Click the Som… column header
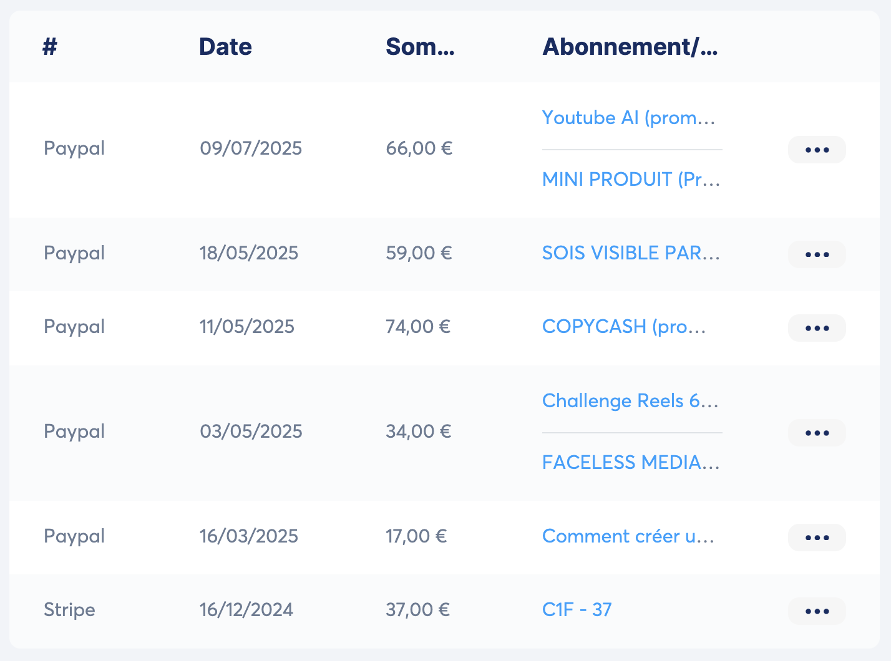 [420, 47]
